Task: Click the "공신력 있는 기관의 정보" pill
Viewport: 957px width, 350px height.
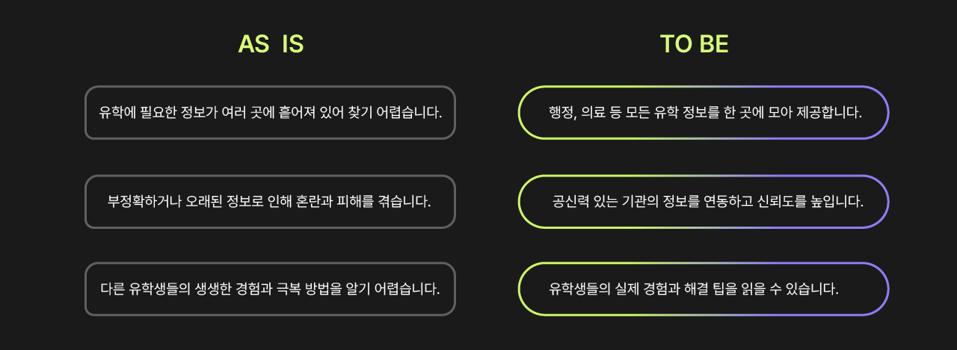Action: pos(704,201)
